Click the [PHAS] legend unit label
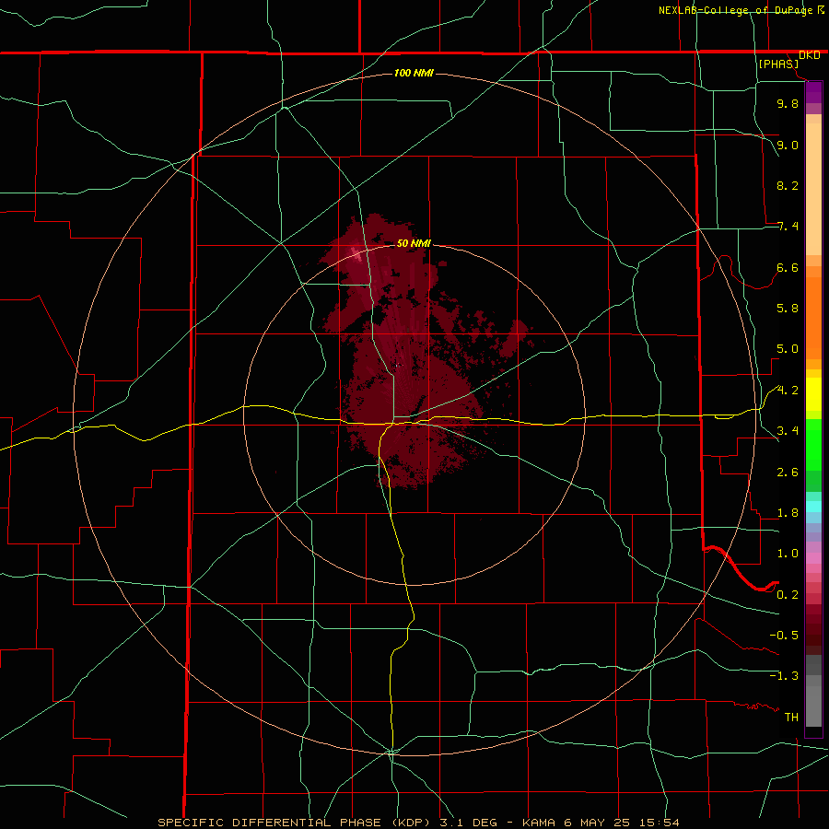The height and width of the screenshot is (829, 829). pyautogui.click(x=778, y=64)
